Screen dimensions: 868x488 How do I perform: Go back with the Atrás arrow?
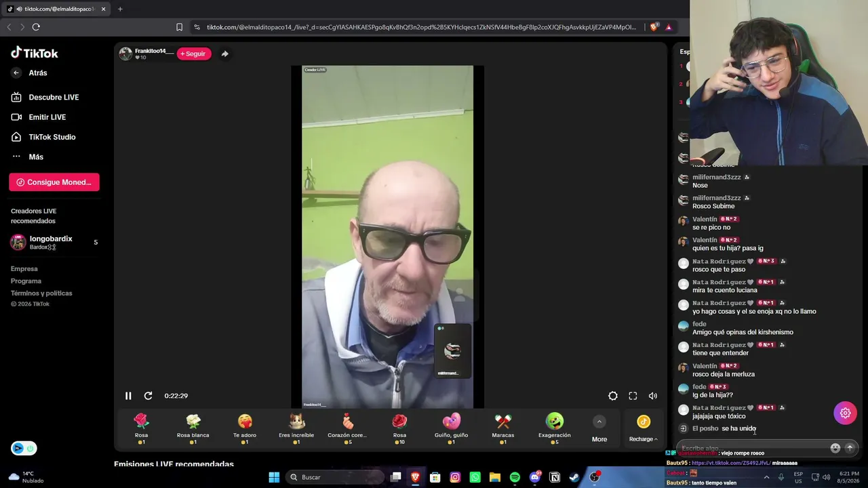tap(16, 73)
